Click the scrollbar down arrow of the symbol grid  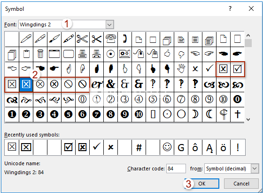coord(248,120)
